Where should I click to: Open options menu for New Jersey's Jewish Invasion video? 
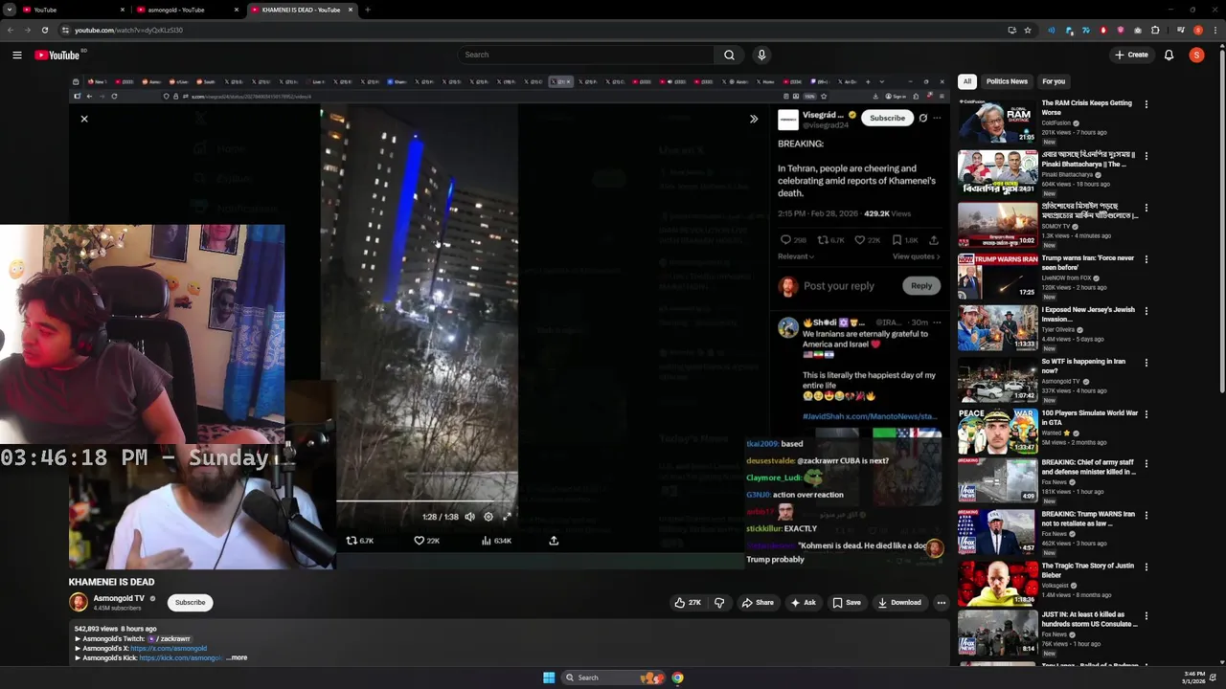(1146, 310)
